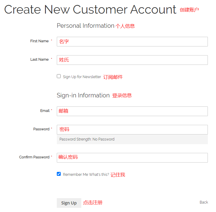Click the "Sign-in Information" section heading
216x212 pixels.
tap(83, 96)
